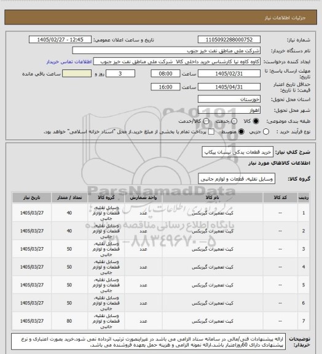Viewport: 322px width, 354px height.
Task: Click quantity 50 in row 3
Action: (69, 249)
